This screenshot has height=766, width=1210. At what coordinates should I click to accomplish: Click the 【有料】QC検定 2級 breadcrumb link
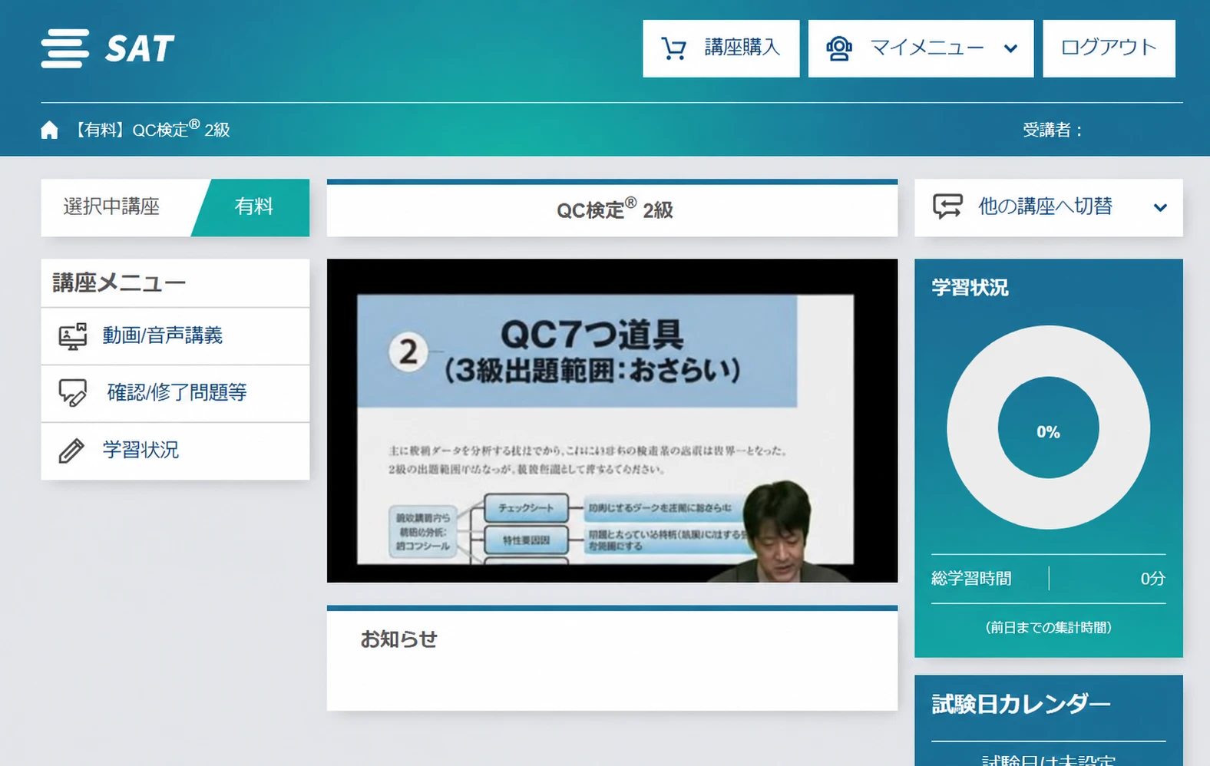click(152, 129)
